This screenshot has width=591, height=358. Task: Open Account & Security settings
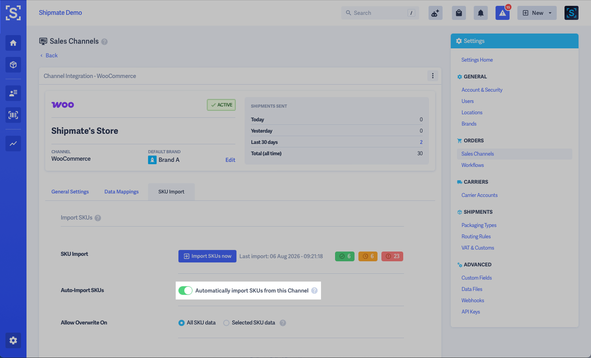click(482, 90)
